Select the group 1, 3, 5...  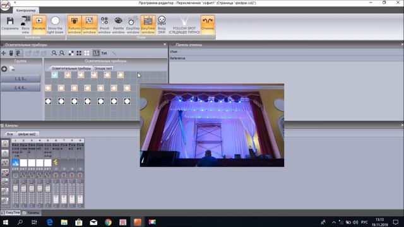coord(20,78)
